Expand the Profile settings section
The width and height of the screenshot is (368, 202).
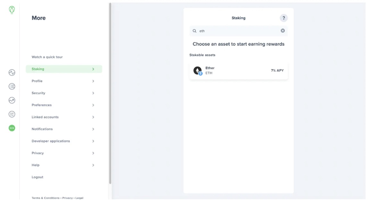click(64, 81)
